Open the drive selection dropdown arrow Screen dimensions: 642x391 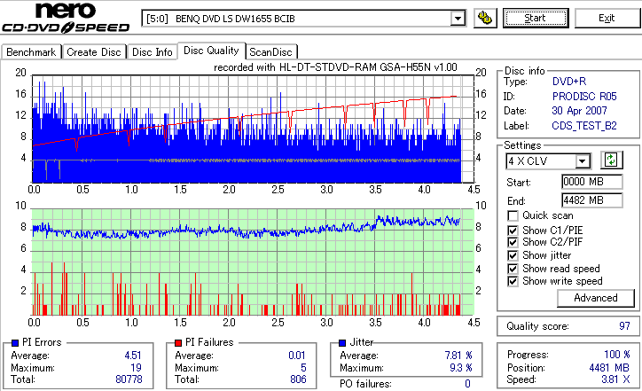(458, 19)
